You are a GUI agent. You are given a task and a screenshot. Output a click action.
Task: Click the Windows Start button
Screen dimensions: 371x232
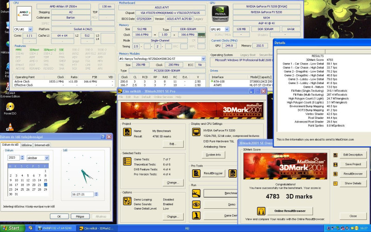tap(13, 228)
